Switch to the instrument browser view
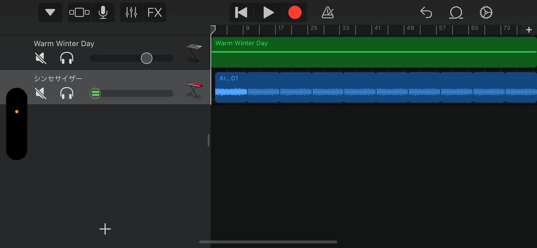The image size is (537, 248). coord(79,13)
